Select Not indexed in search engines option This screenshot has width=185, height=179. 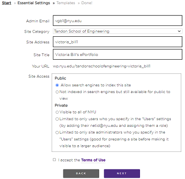(57, 92)
